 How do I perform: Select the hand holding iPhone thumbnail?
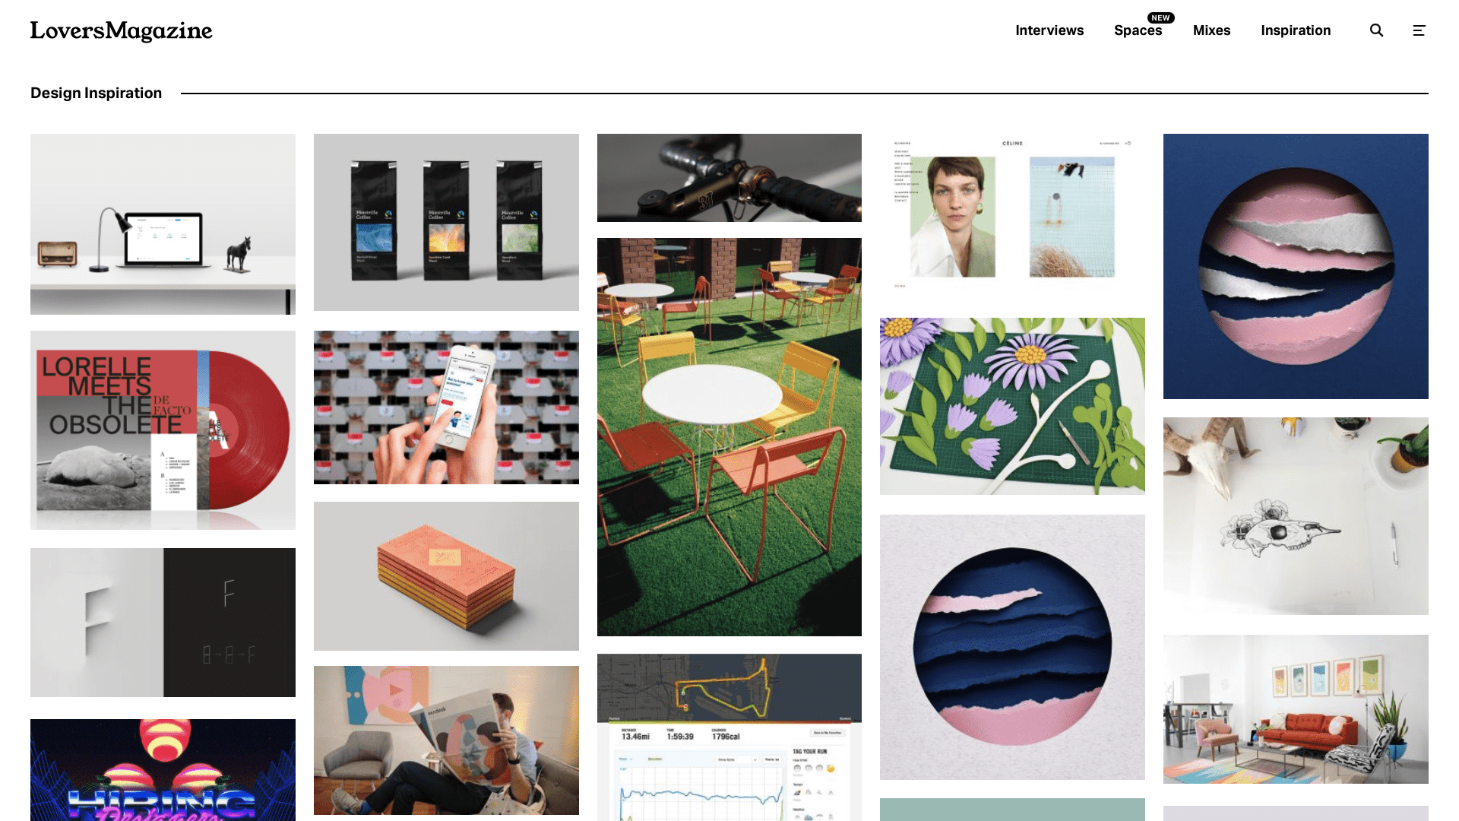[446, 407]
